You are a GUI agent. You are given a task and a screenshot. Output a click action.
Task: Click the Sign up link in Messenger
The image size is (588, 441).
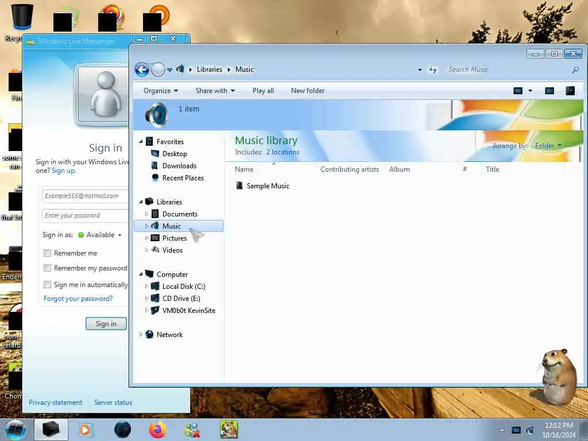(64, 171)
